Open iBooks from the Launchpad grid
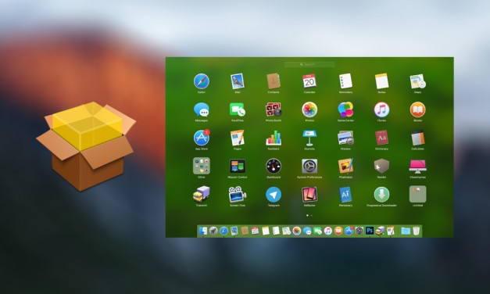Screen dimensions: 490x294 418,109
